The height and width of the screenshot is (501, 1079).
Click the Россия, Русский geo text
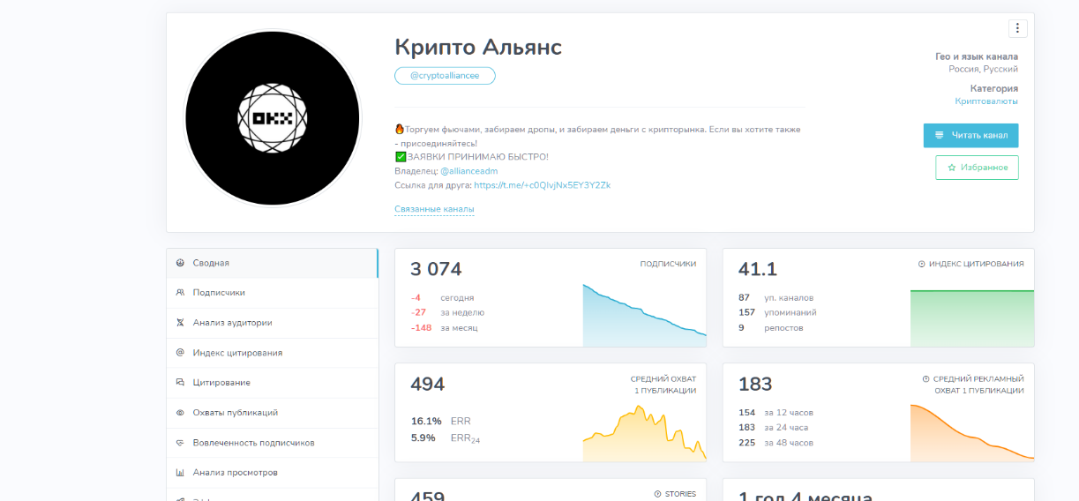(x=983, y=69)
